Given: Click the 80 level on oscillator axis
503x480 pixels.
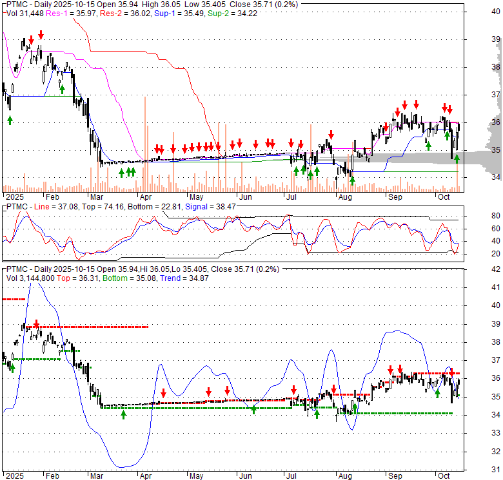Looking at the screenshot, I should (496, 216).
